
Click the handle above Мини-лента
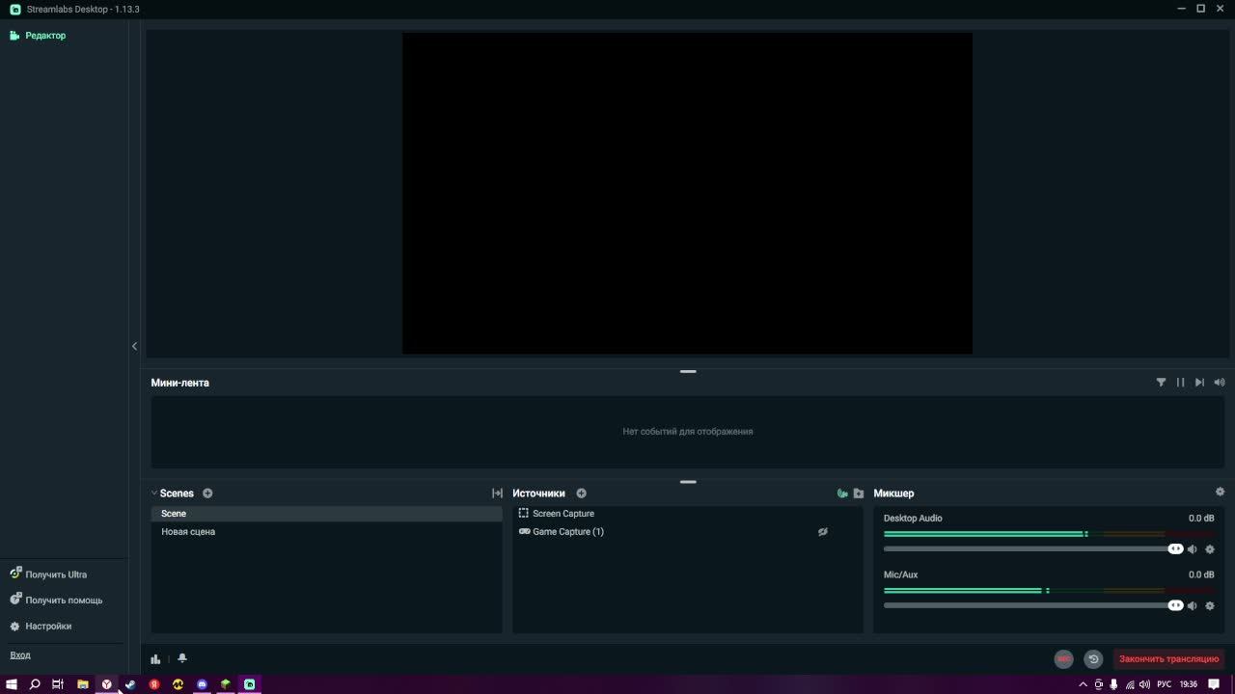[x=688, y=371]
